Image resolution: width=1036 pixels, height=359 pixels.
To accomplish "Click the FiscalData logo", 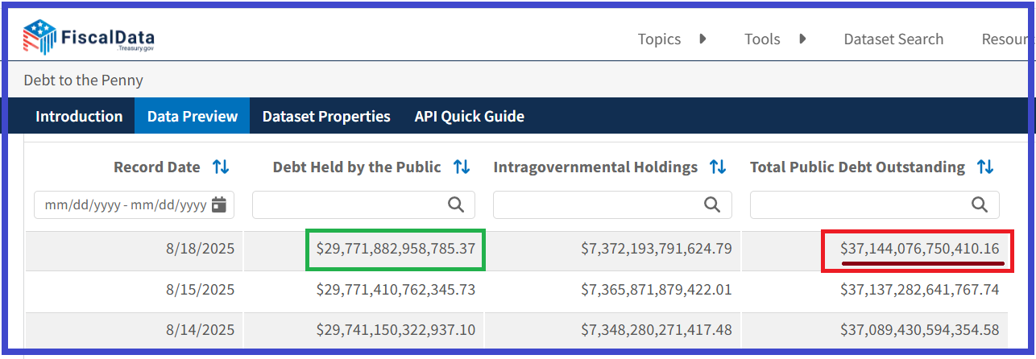I will [x=89, y=37].
